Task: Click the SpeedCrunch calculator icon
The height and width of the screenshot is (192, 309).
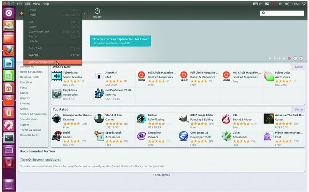Action: click(99, 136)
